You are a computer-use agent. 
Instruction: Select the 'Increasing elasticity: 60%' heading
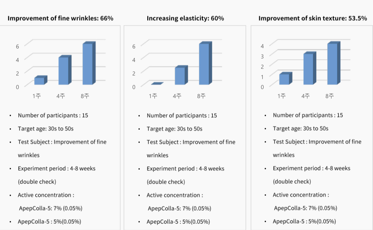click(x=185, y=18)
